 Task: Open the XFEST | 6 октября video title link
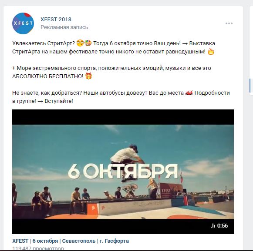71,241
